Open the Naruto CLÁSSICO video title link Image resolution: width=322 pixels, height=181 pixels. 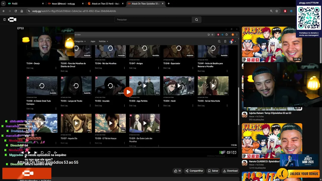point(264,161)
